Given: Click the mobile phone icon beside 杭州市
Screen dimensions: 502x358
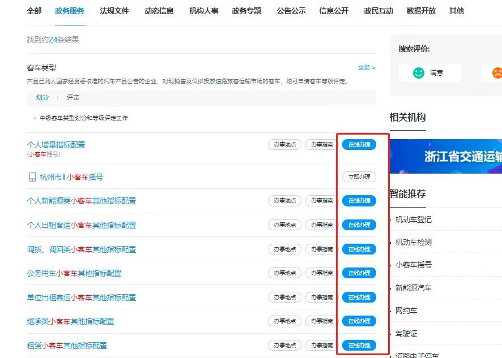Looking at the screenshot, I should (x=32, y=177).
